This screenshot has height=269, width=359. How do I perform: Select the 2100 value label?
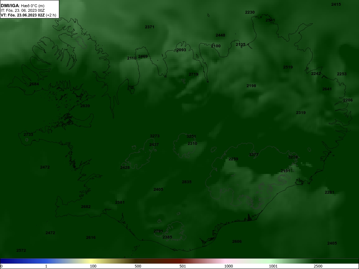point(216,46)
